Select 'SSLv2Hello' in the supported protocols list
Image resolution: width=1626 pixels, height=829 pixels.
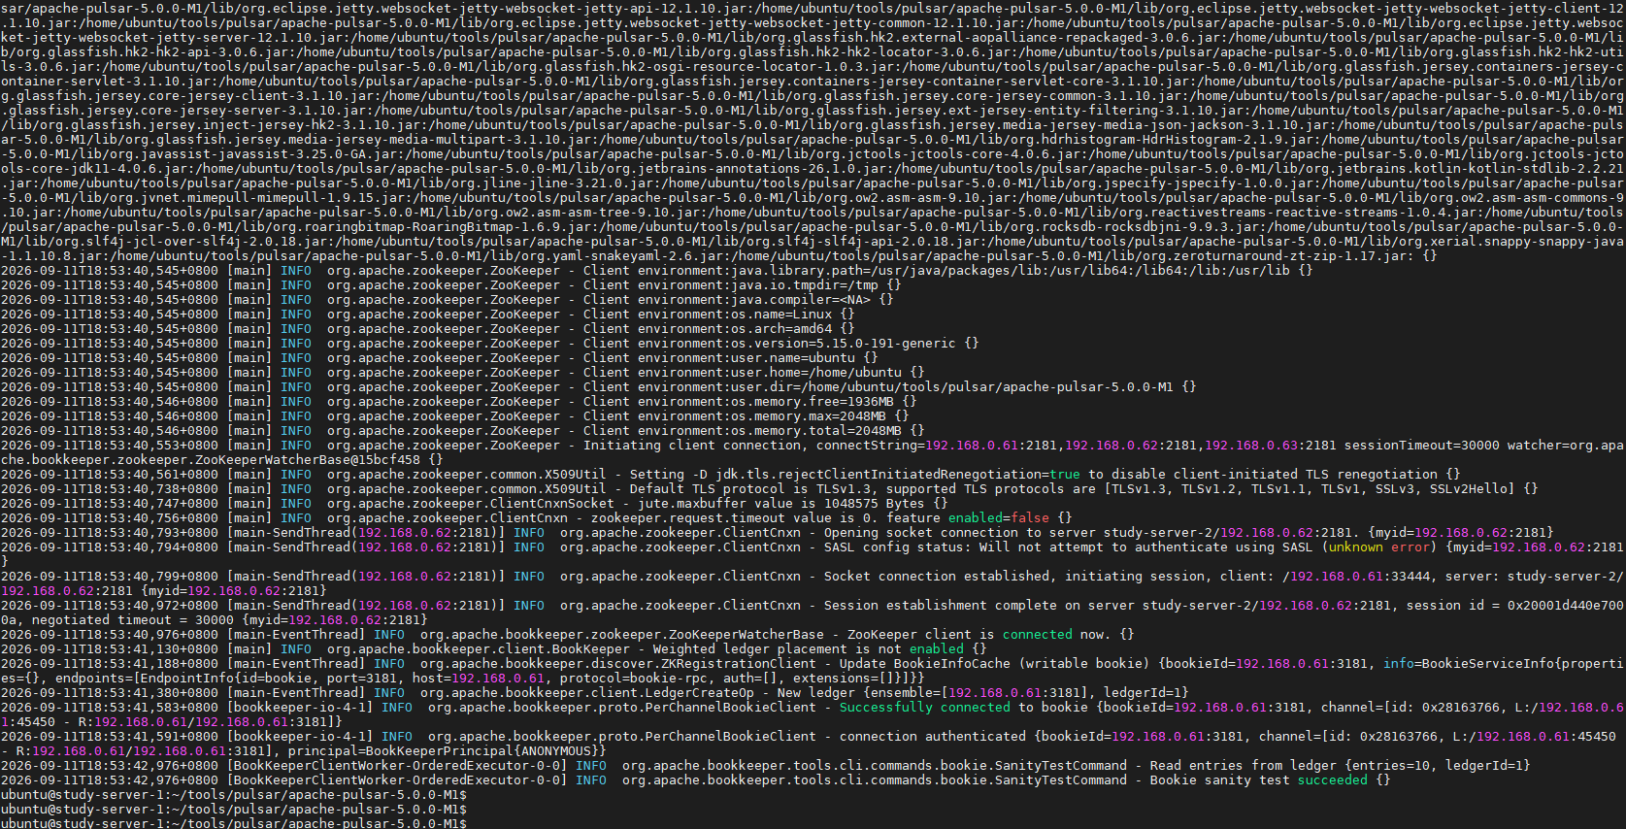[1469, 489]
